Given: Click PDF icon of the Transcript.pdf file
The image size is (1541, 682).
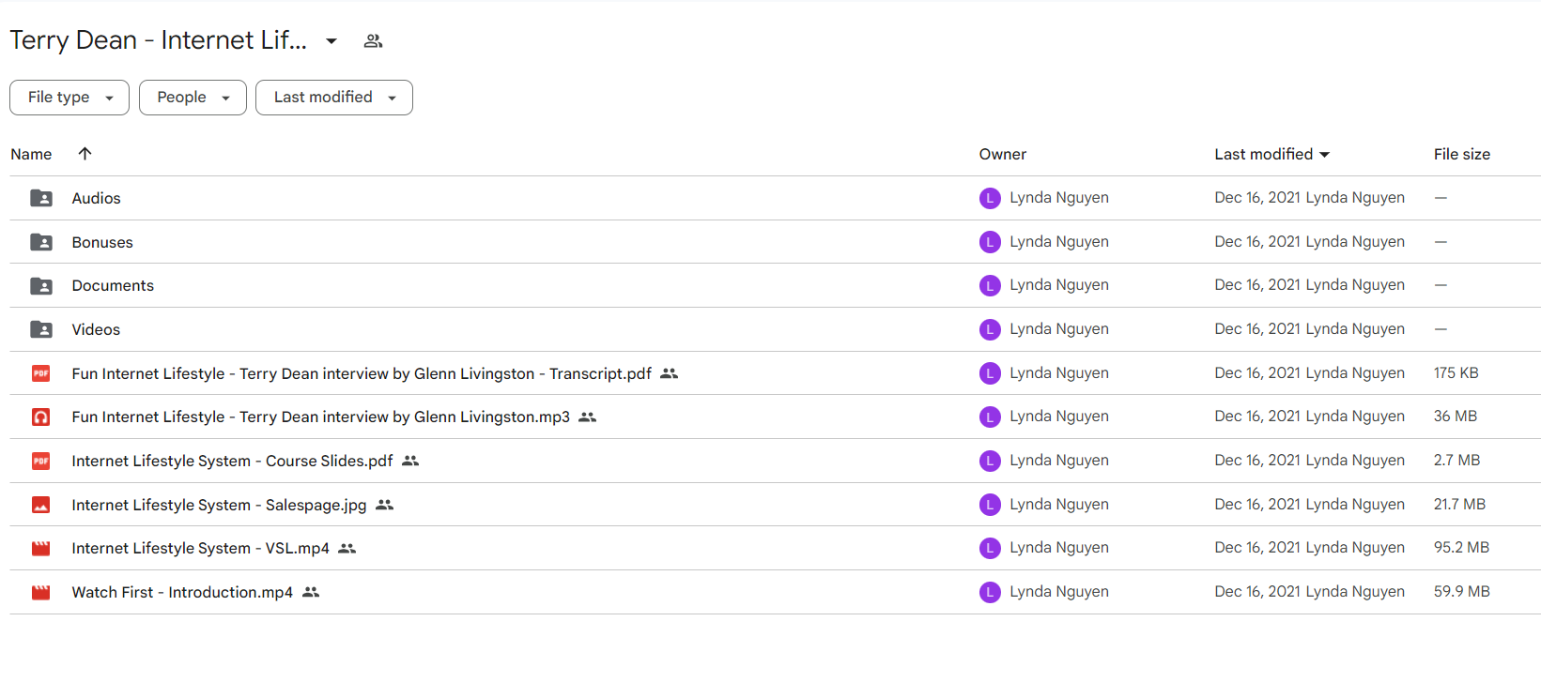Looking at the screenshot, I should [41, 373].
